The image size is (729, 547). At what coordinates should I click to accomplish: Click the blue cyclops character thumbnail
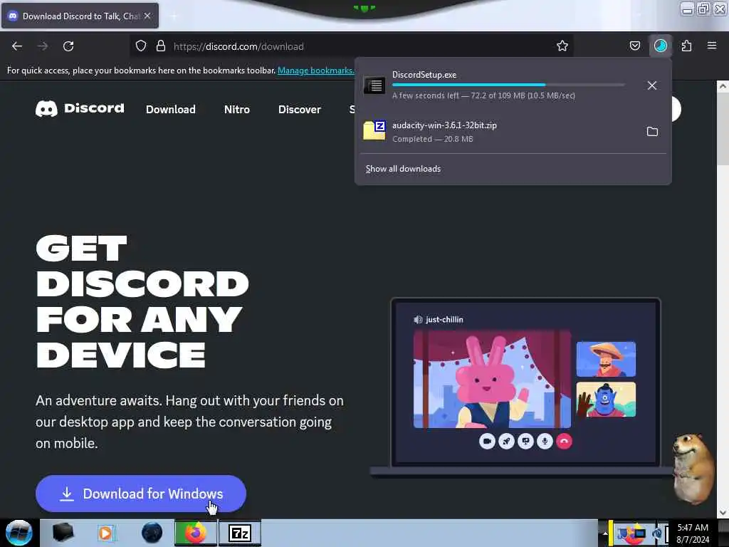606,400
